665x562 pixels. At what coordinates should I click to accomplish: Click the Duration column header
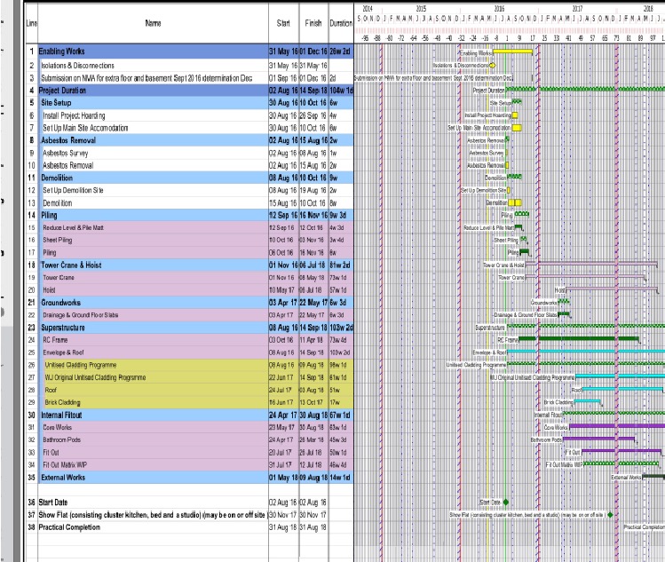point(340,22)
